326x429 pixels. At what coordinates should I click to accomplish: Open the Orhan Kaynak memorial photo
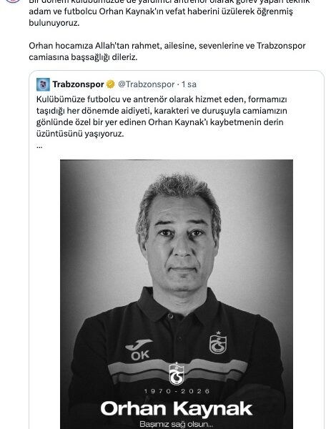click(177, 294)
